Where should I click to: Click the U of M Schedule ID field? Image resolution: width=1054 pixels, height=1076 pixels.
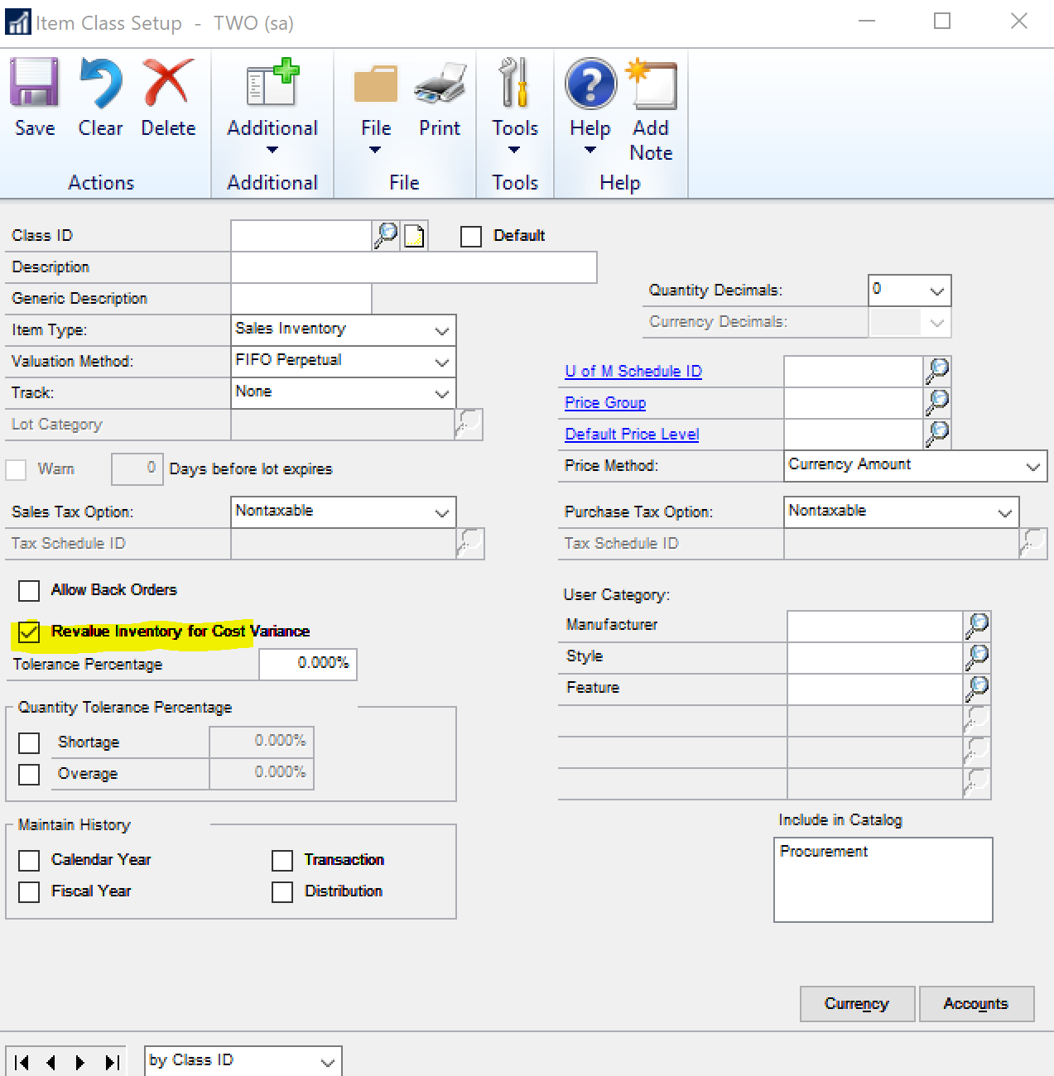(854, 372)
